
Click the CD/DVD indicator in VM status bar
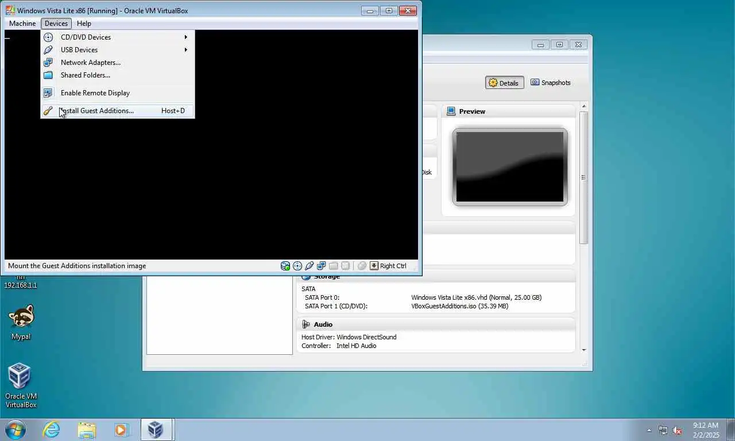[x=297, y=266]
